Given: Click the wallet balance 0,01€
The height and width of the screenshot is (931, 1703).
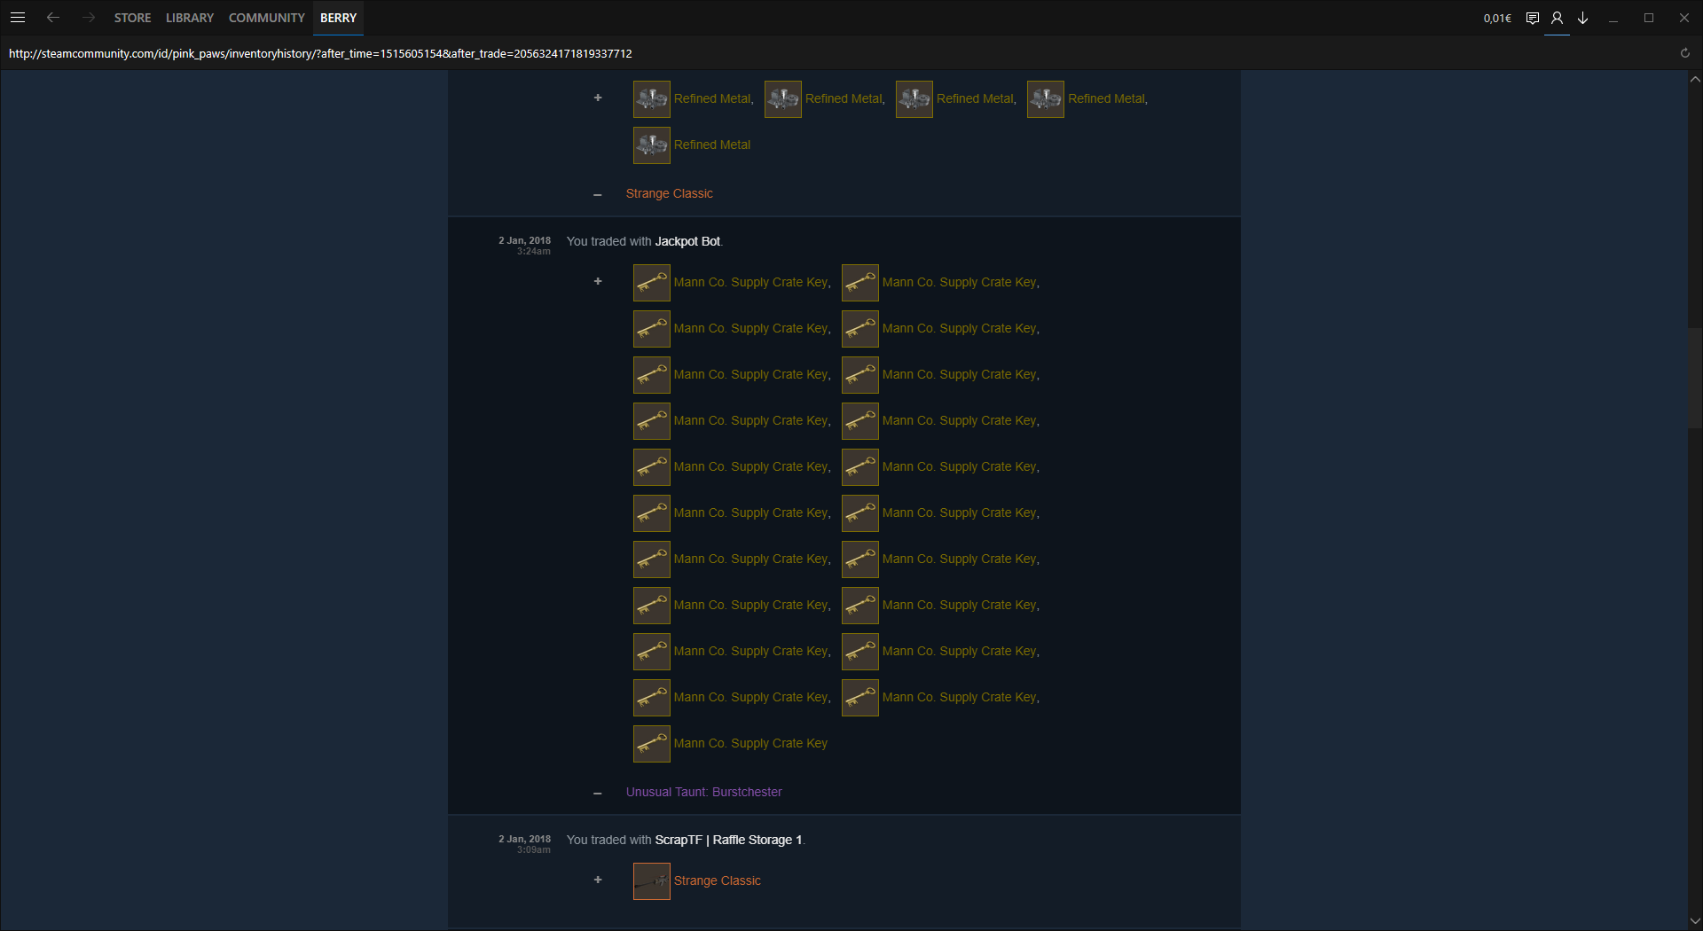Looking at the screenshot, I should pyautogui.click(x=1497, y=18).
